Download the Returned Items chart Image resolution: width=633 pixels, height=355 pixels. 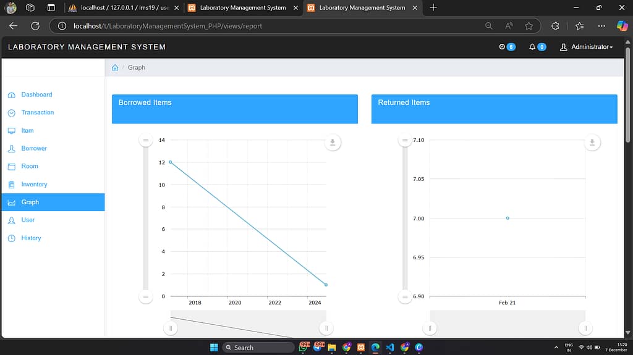(x=592, y=143)
